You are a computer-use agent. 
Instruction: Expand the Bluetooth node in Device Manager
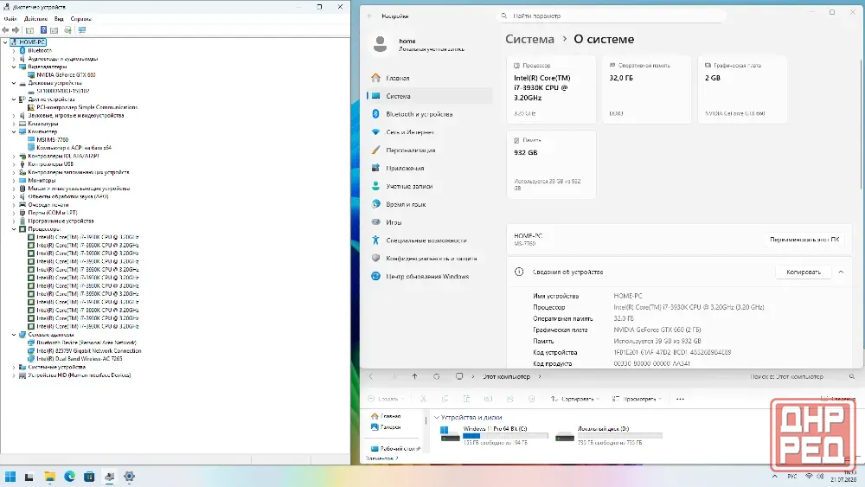click(x=14, y=51)
